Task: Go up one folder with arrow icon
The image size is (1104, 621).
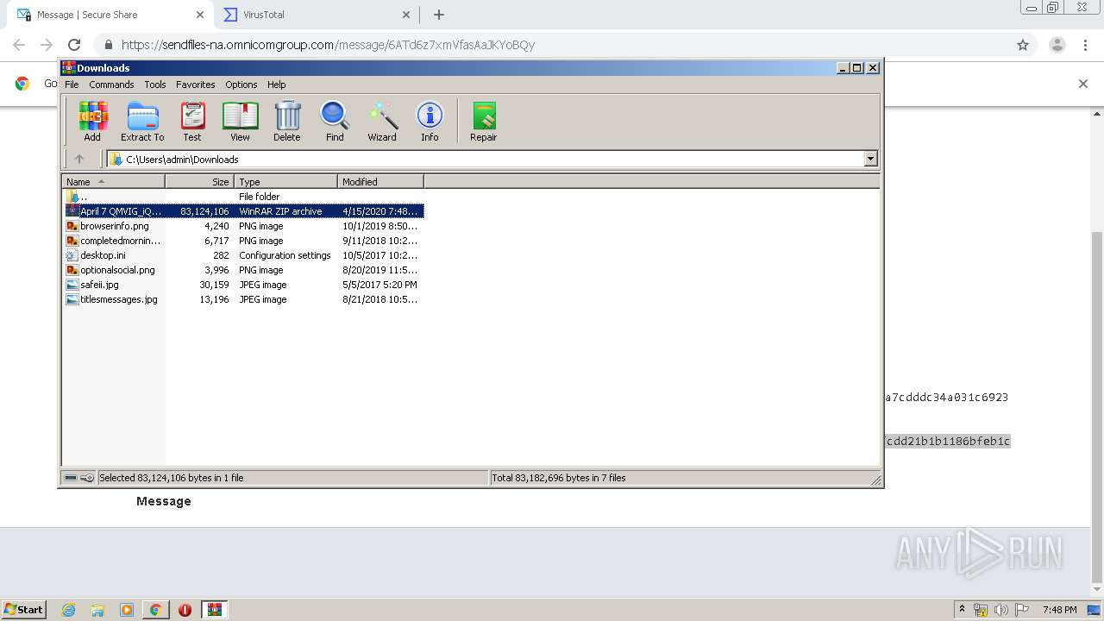Action: [x=79, y=159]
